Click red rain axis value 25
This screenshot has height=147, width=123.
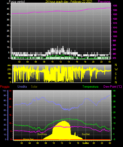[10, 99]
